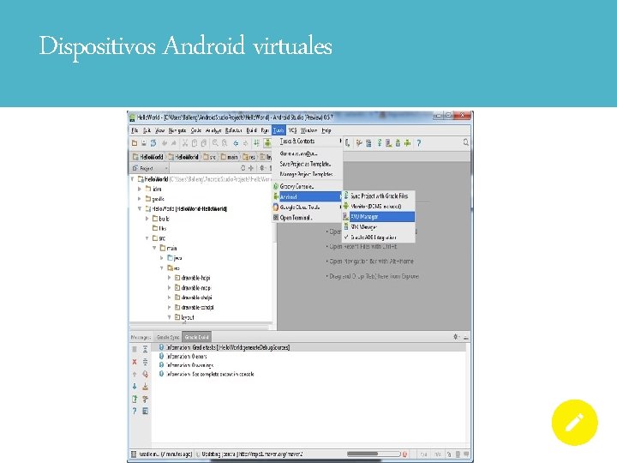Click the Messages panel settings gear icon
Image resolution: width=617 pixels, height=463 pixels.
coord(456,337)
